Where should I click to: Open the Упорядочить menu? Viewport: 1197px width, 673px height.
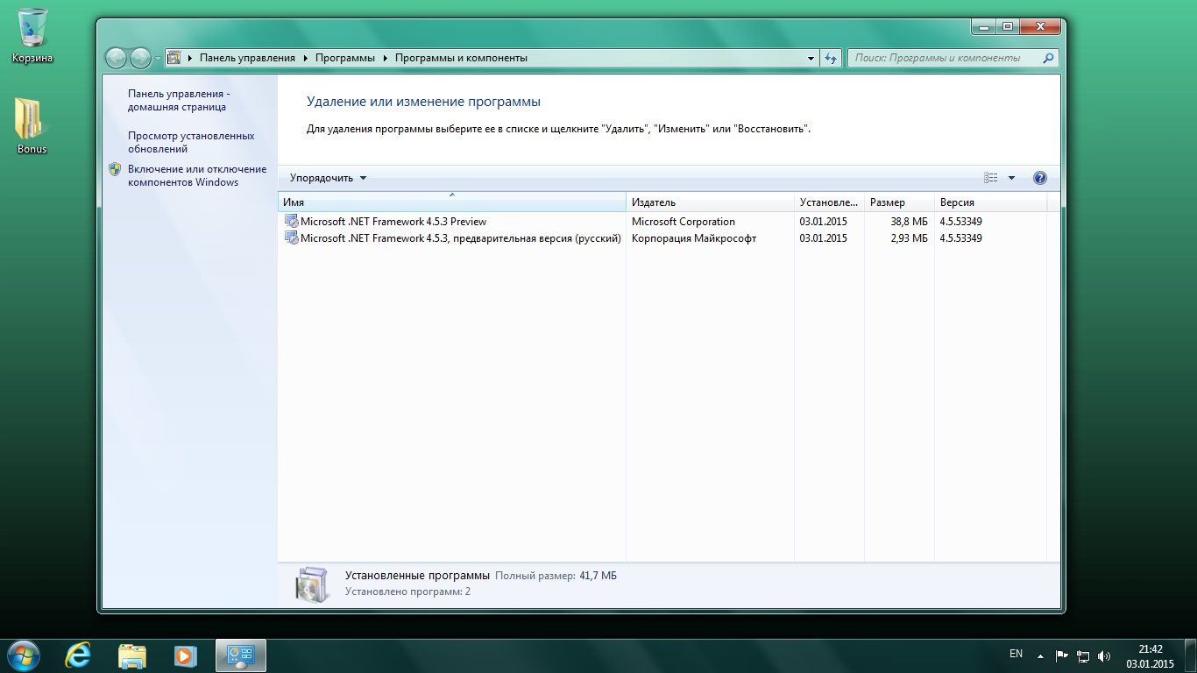(x=329, y=178)
